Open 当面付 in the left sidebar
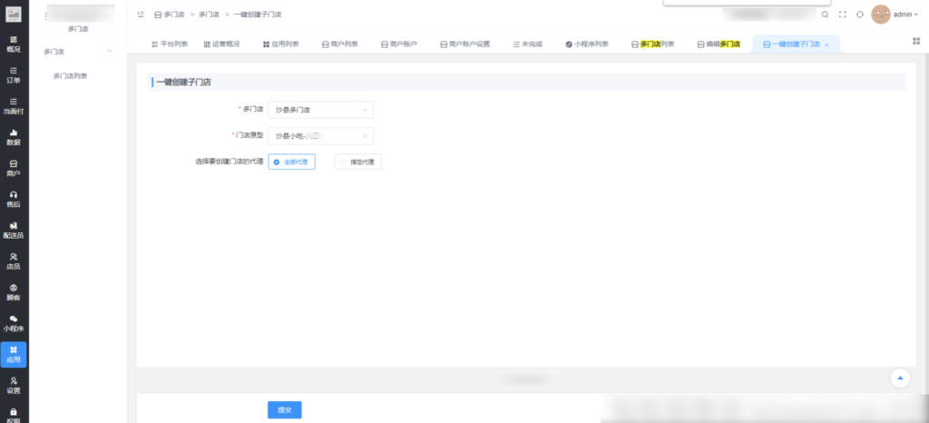Viewport: 929px width, 423px height. [13, 106]
